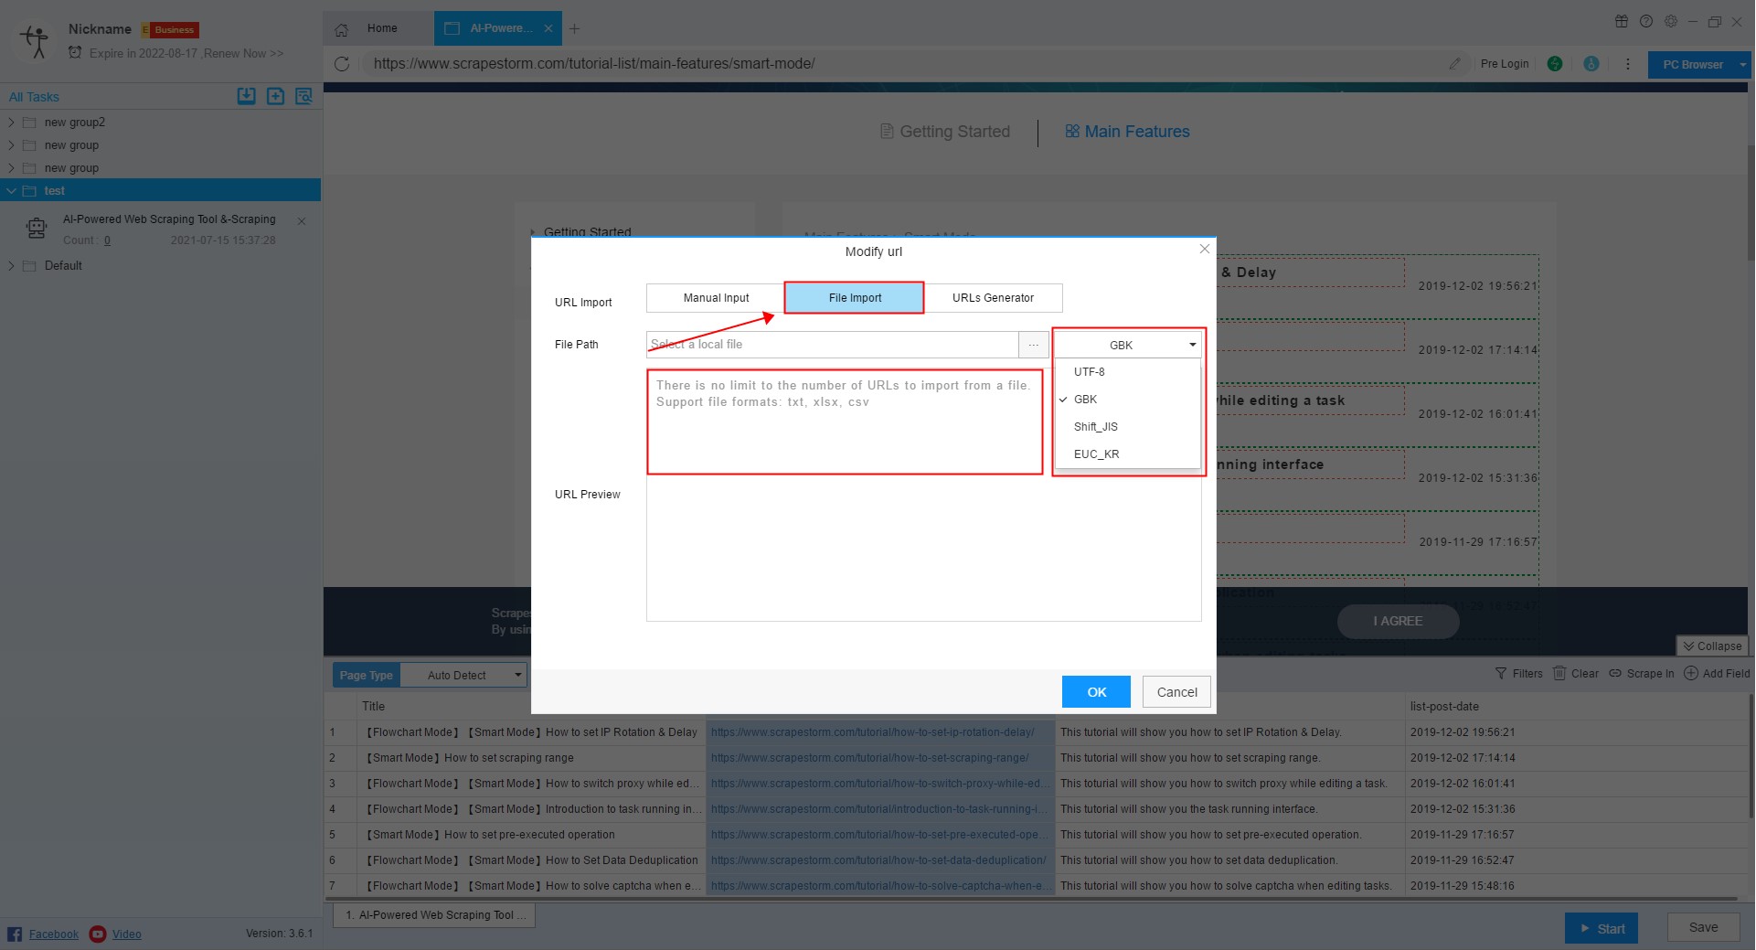
Task: Choose GBK encoding option in list
Action: pyautogui.click(x=1128, y=400)
